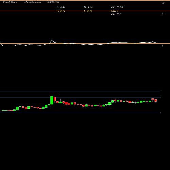Select the 'OL: 25.8' reading
This screenshot has width=170, height=170.
pyautogui.click(x=116, y=14)
